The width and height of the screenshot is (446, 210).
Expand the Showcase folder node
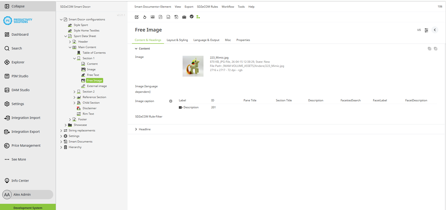pyautogui.click(x=66, y=125)
